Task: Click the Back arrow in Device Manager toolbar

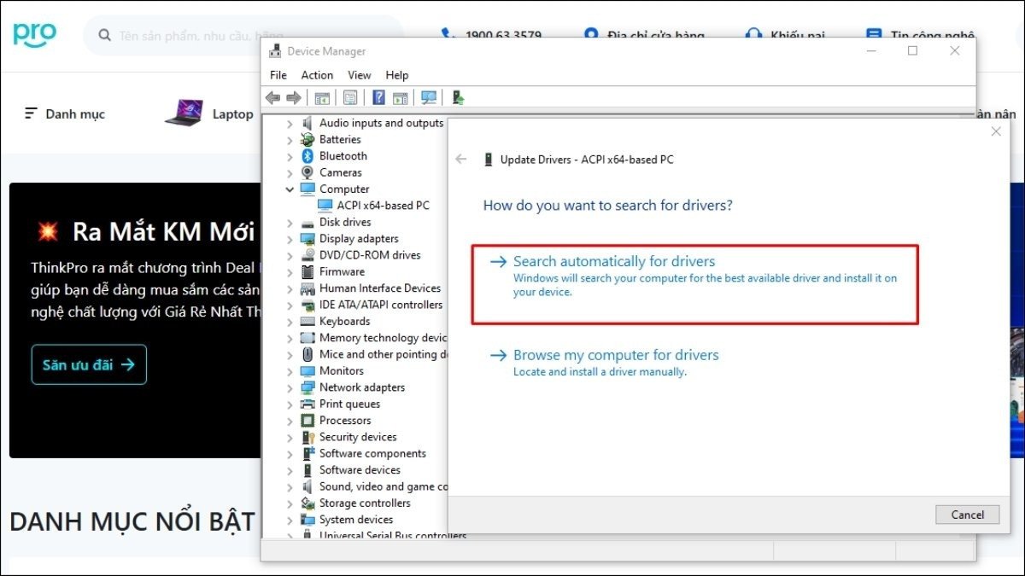Action: pyautogui.click(x=272, y=96)
